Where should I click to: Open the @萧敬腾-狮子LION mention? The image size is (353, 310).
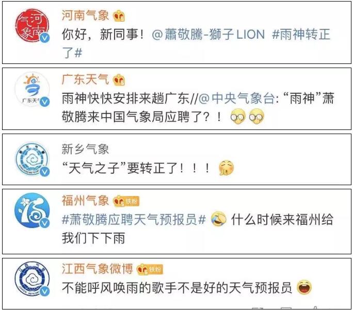(x=208, y=35)
